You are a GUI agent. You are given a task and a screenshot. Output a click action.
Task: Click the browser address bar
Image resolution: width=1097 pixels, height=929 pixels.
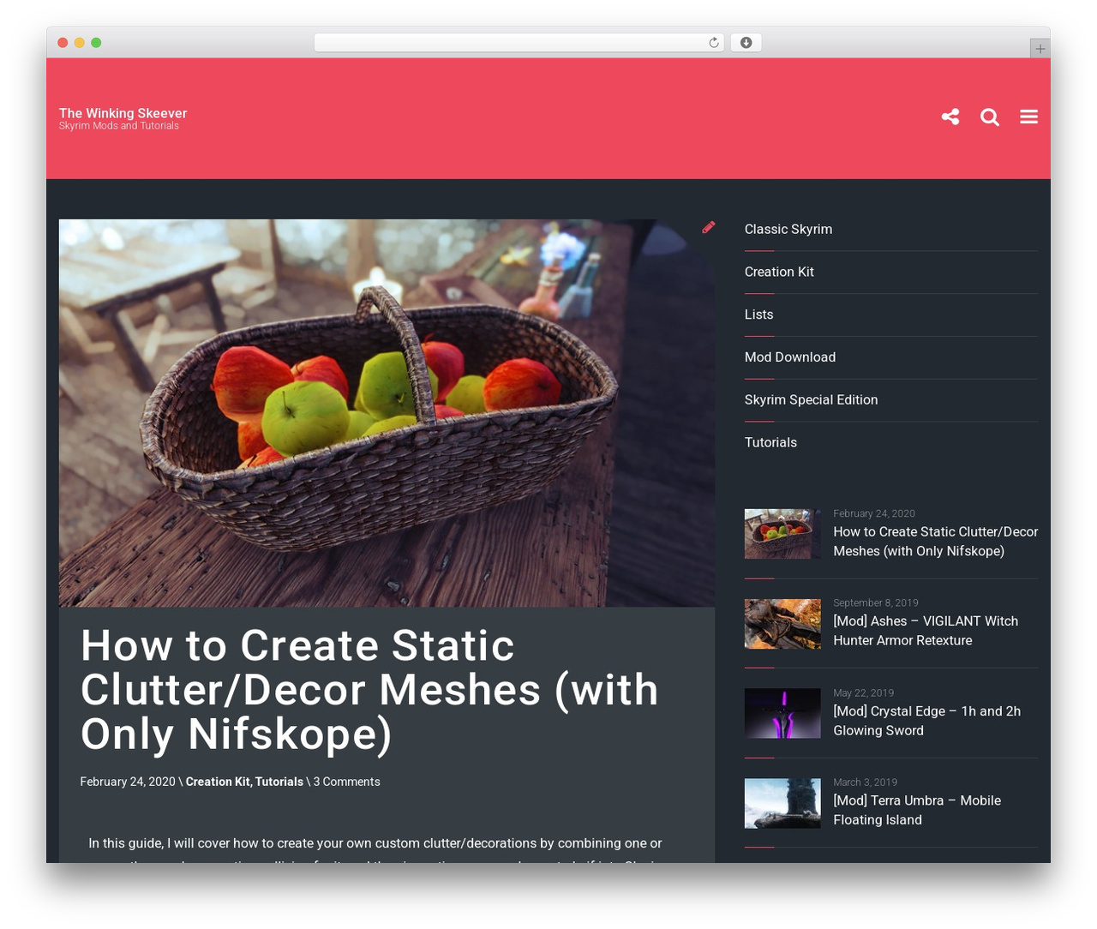[519, 43]
